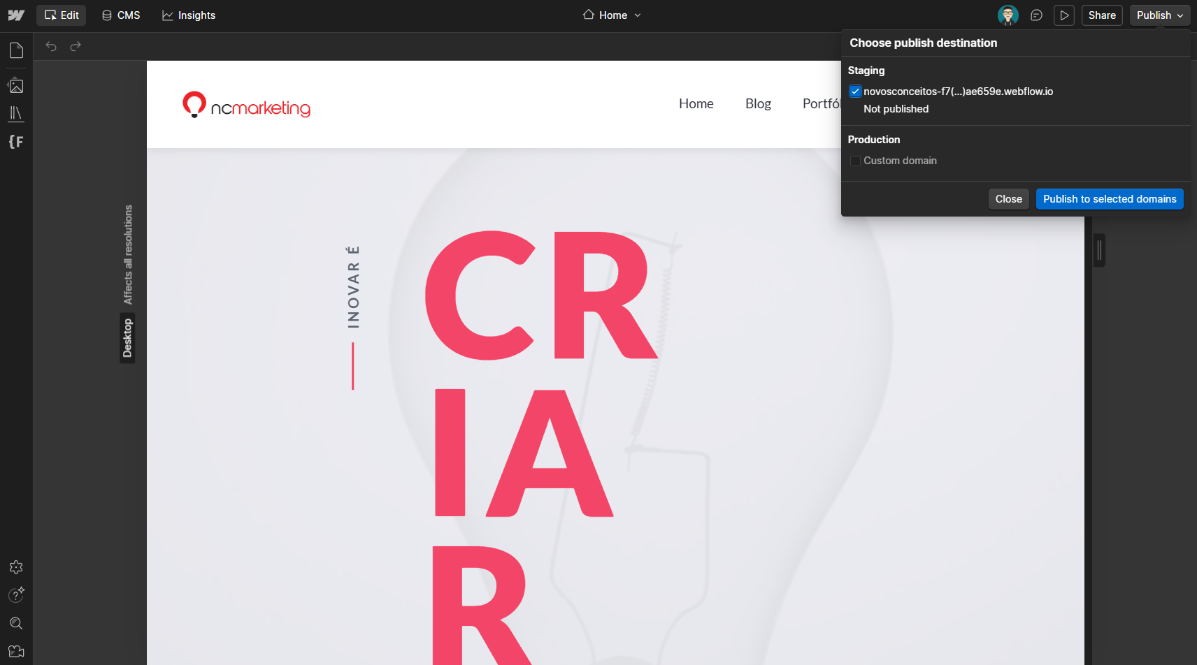Open the Apps icon in sidebar
This screenshot has height=665, width=1197.
pos(16,567)
